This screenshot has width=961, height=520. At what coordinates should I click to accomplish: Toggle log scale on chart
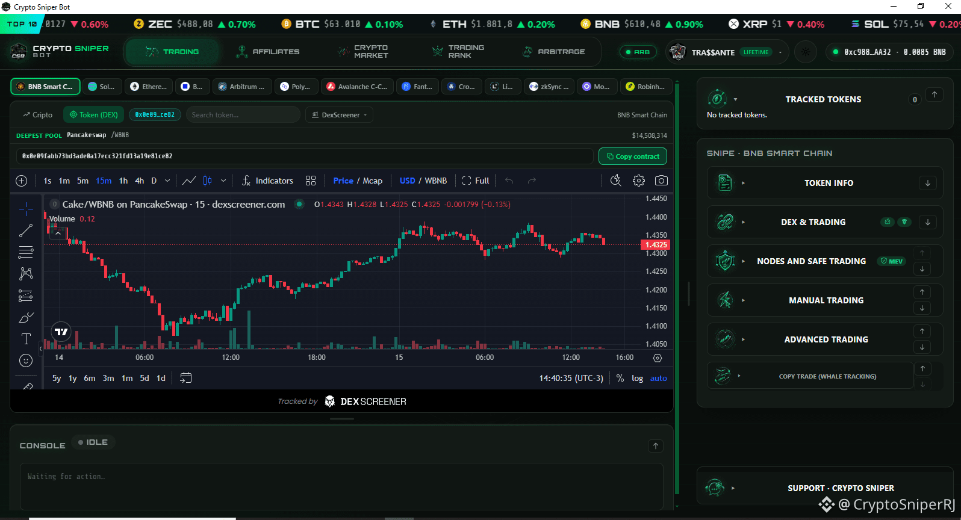[637, 378]
